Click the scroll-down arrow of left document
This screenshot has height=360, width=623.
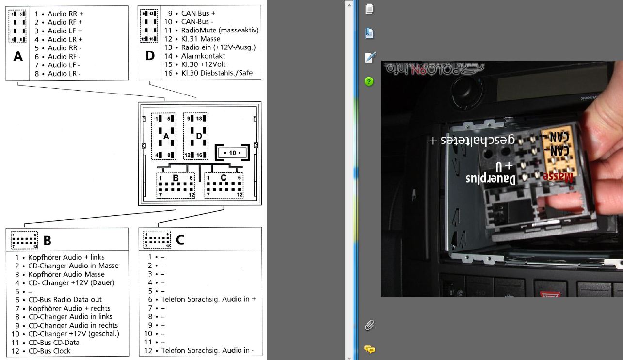point(349,357)
